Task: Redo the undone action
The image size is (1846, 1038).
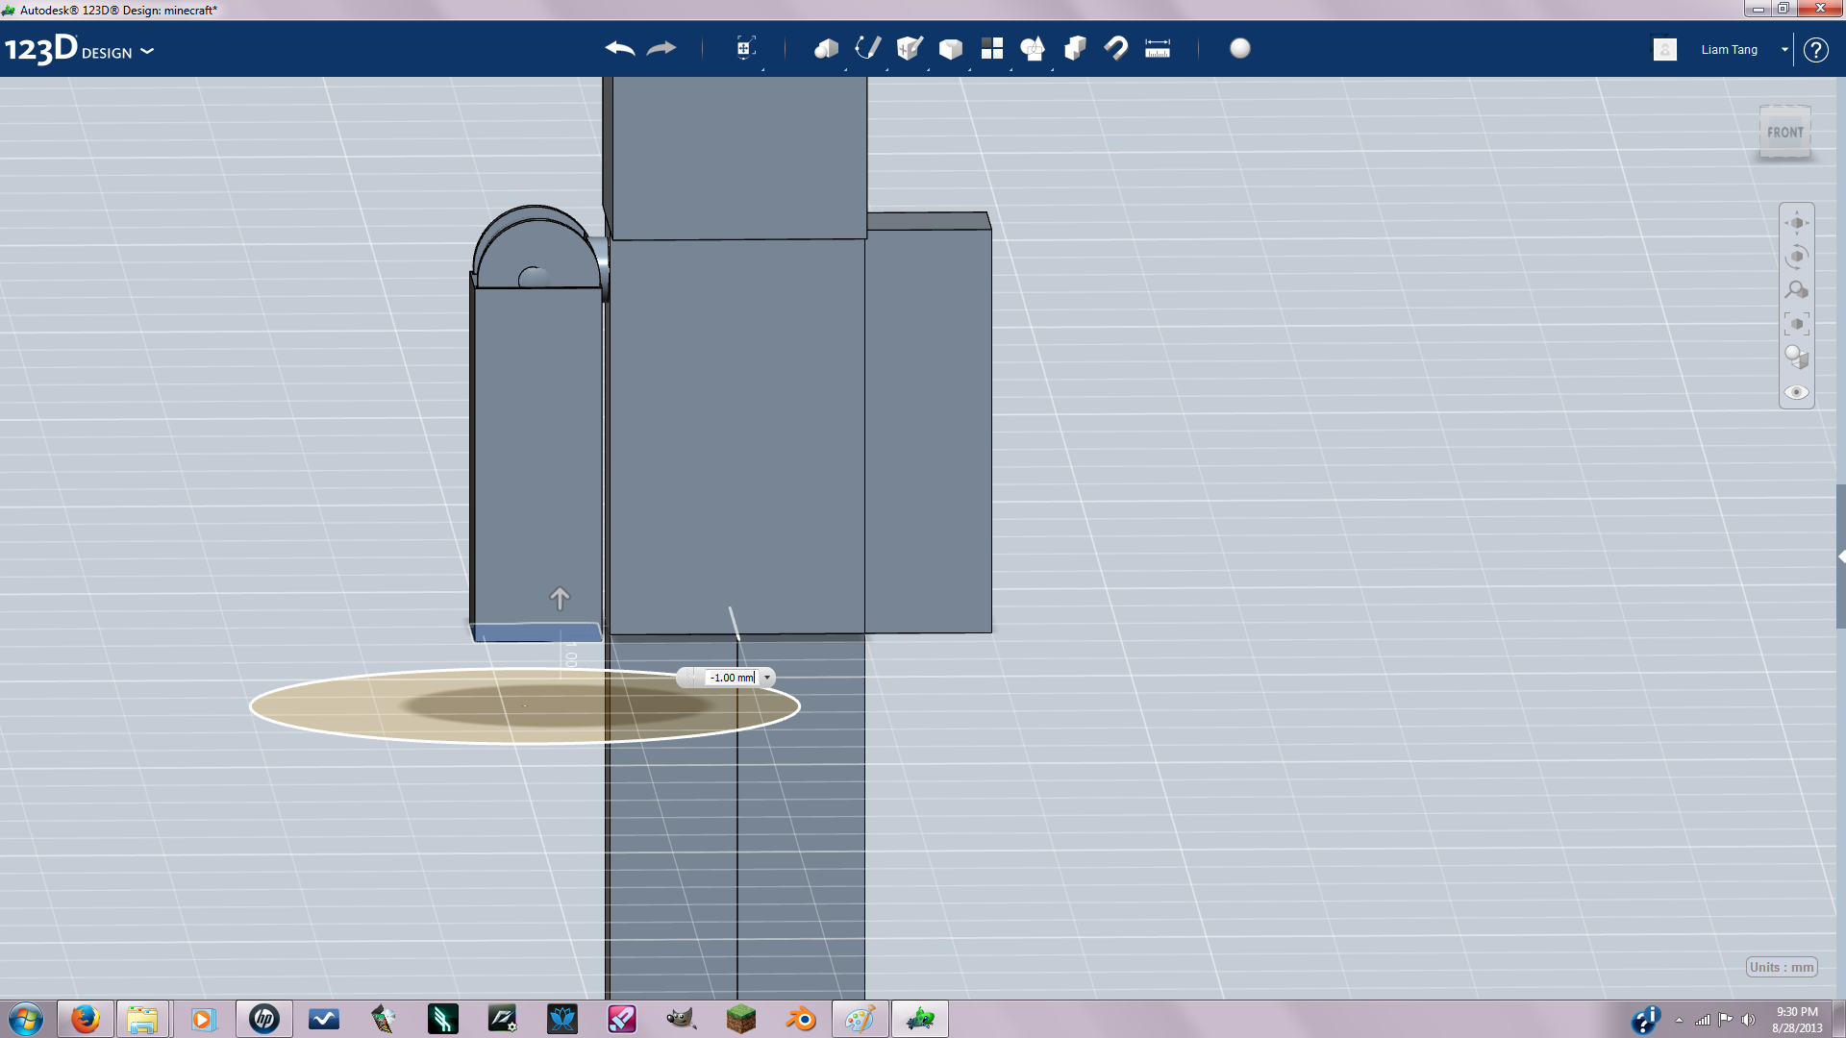Action: (x=661, y=48)
